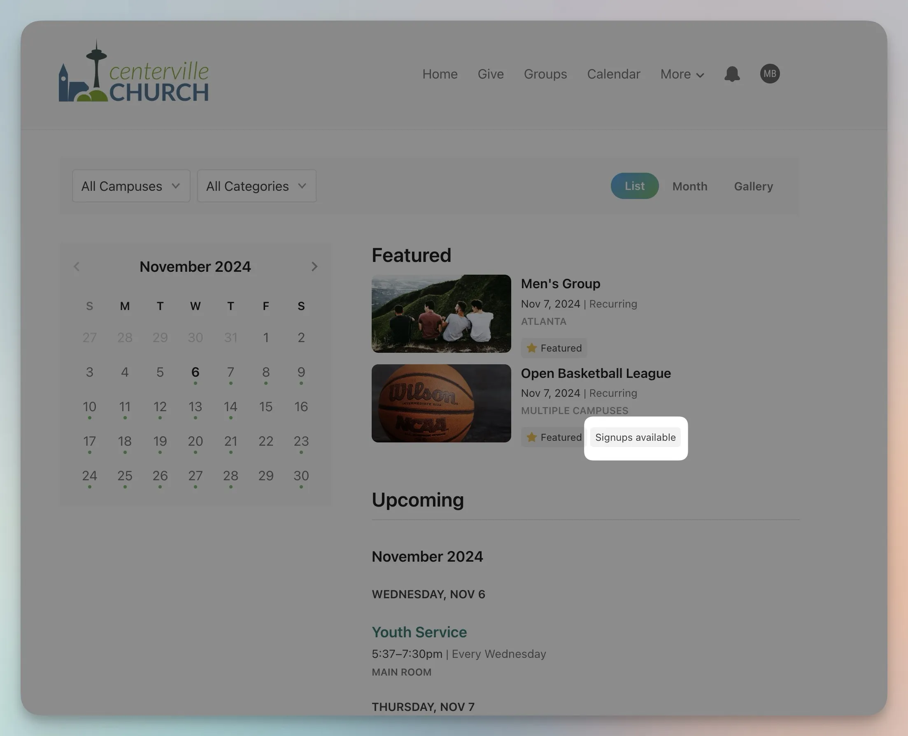The height and width of the screenshot is (736, 908).
Task: Go to next month arrow
Action: [x=314, y=267]
